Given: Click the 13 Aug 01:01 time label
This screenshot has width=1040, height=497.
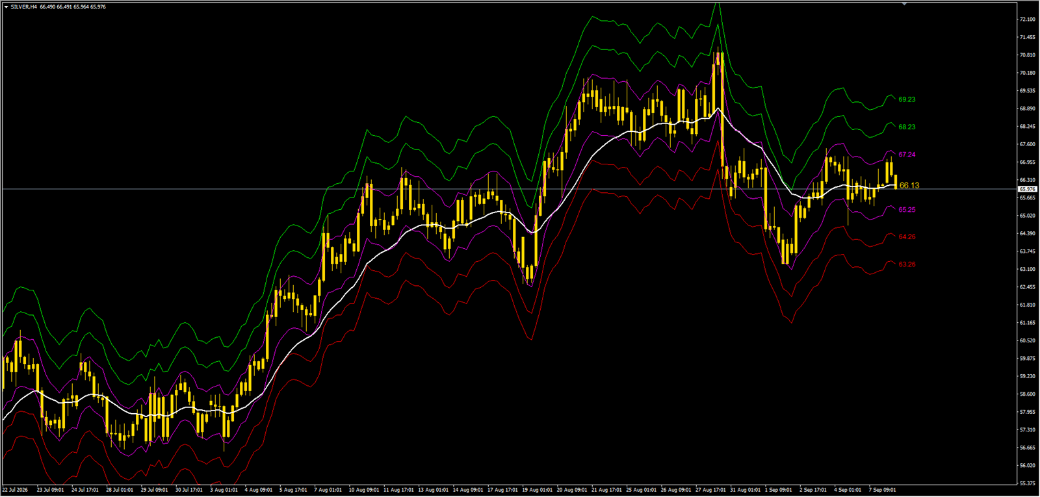Looking at the screenshot, I should pos(432,490).
